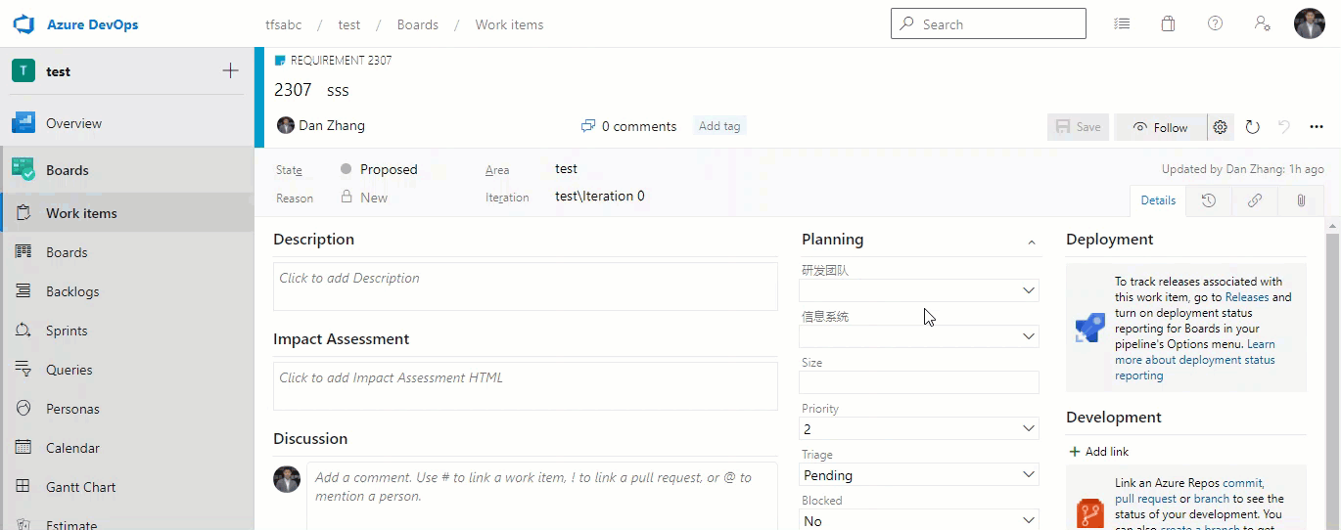Click the test breadcrumb
Image resolution: width=1341 pixels, height=530 pixels.
point(349,24)
